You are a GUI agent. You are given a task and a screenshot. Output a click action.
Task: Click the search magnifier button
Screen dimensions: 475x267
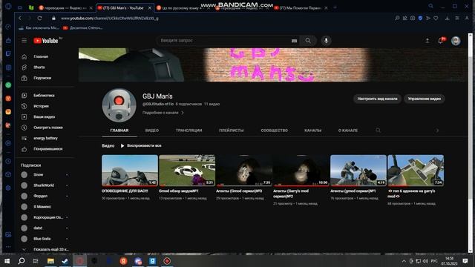[308, 41]
